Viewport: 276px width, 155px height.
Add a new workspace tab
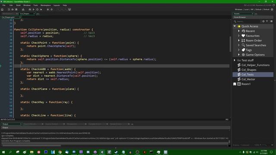click(x=38, y=14)
